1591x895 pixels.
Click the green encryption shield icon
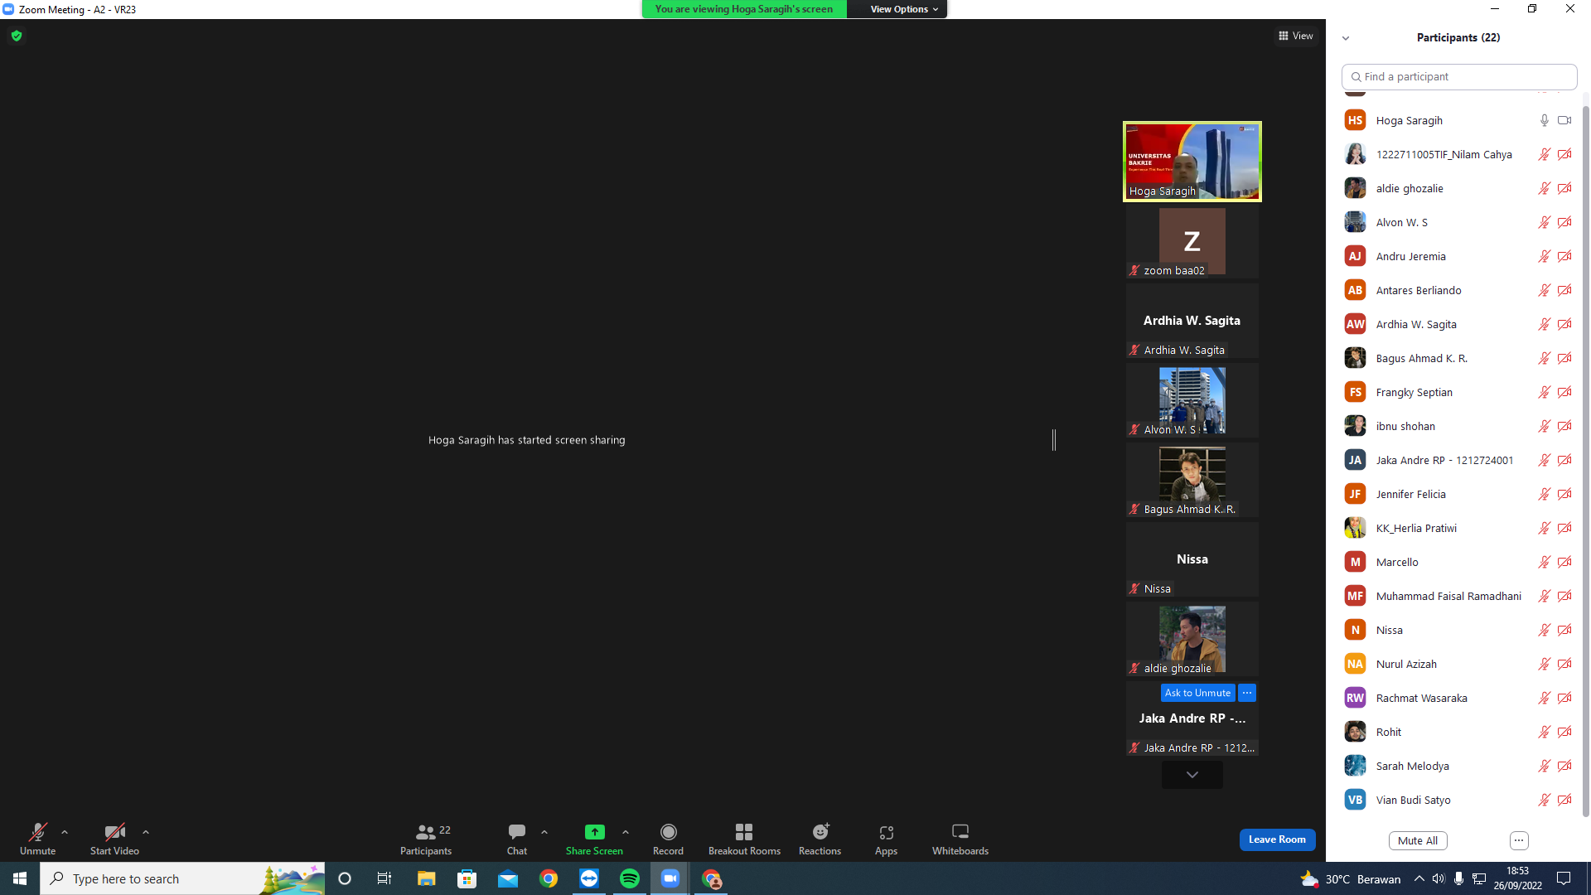[17, 36]
